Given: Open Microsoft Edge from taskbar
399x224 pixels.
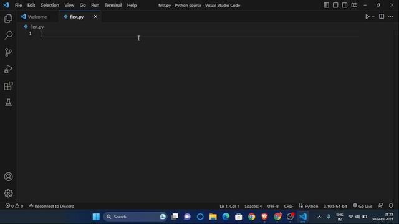Looking at the screenshot, I should 226,217.
